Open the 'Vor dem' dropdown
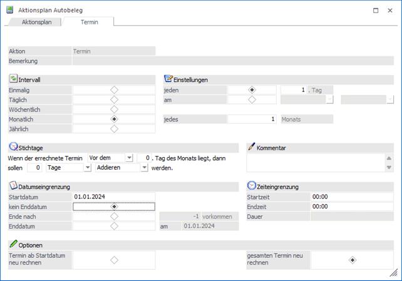Viewport: 402px width, 281px height. pyautogui.click(x=129, y=158)
